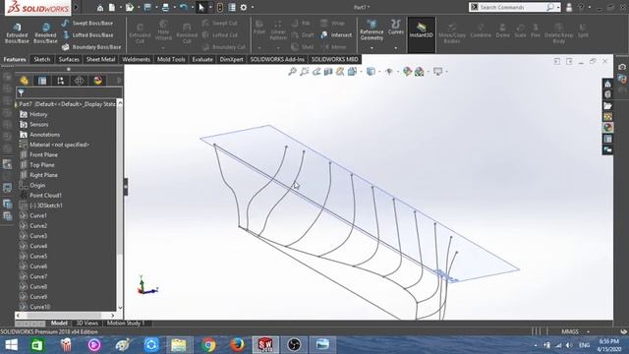Click Open document icon
Image resolution: width=629 pixels, height=354 pixels.
(x=129, y=8)
